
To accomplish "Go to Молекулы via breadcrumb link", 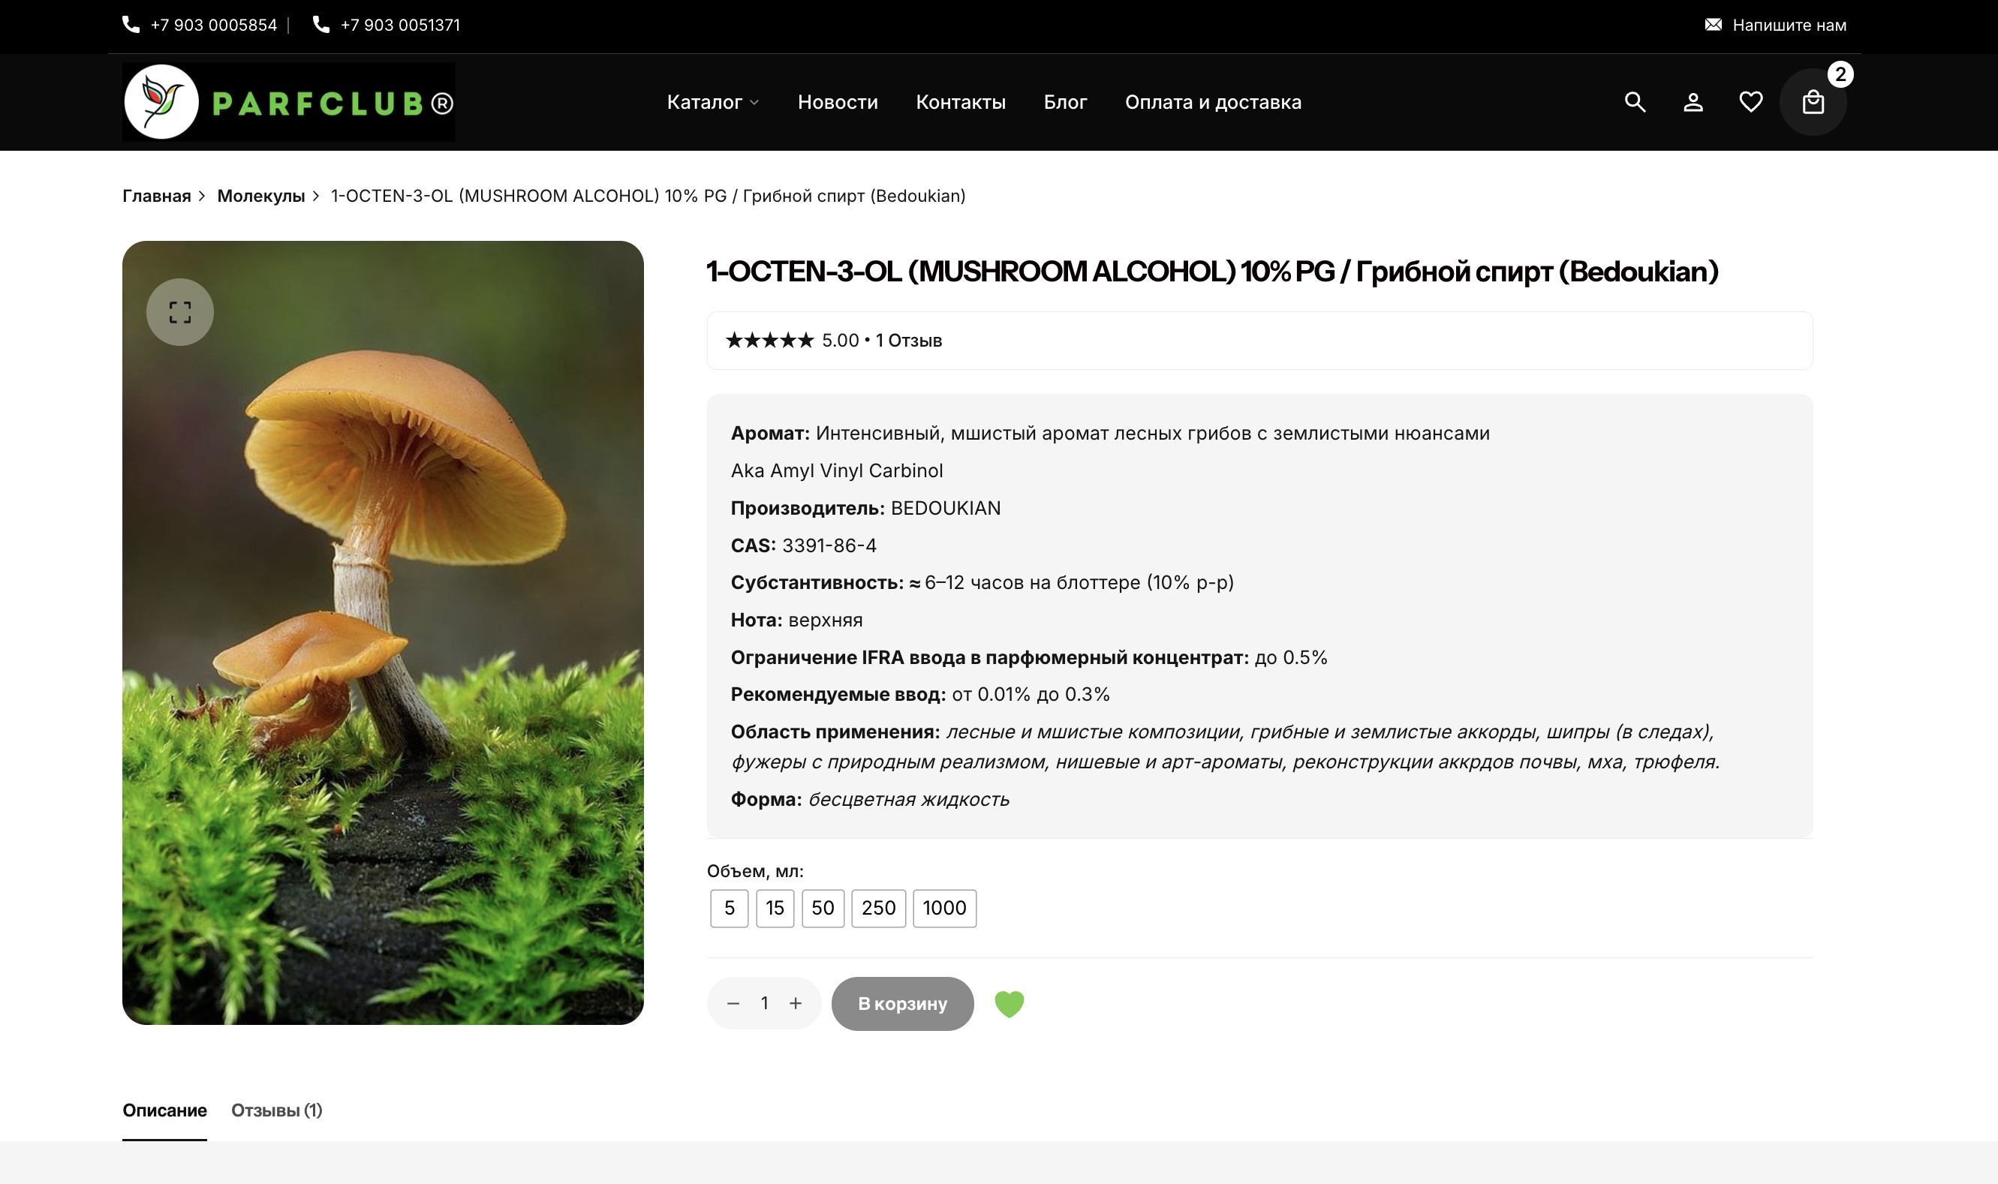I will tap(261, 196).
